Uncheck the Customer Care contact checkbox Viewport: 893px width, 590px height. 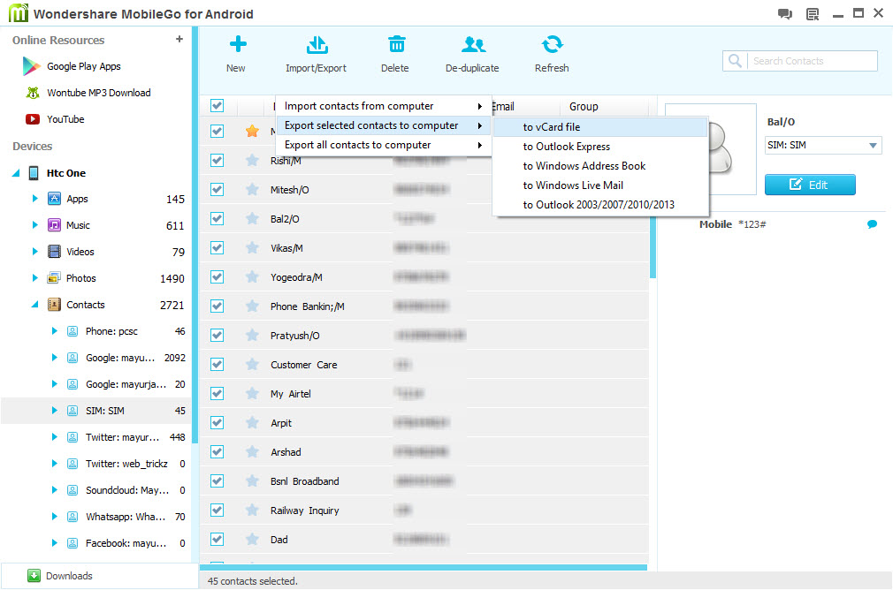tap(217, 364)
